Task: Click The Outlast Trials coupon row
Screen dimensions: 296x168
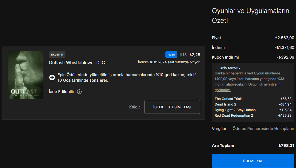Action: click(253, 99)
